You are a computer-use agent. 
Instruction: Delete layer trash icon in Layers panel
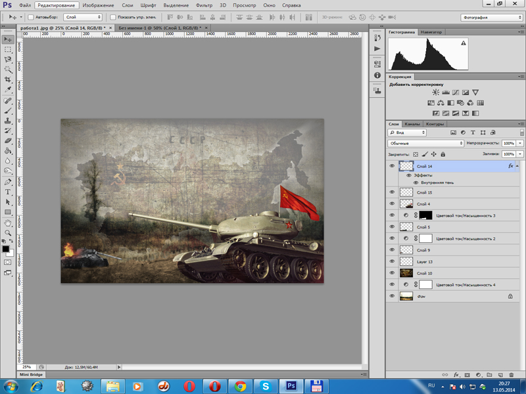point(512,375)
